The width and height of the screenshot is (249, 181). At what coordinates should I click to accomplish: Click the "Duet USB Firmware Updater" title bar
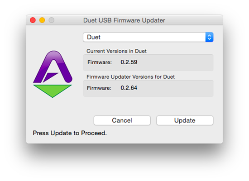click(124, 20)
